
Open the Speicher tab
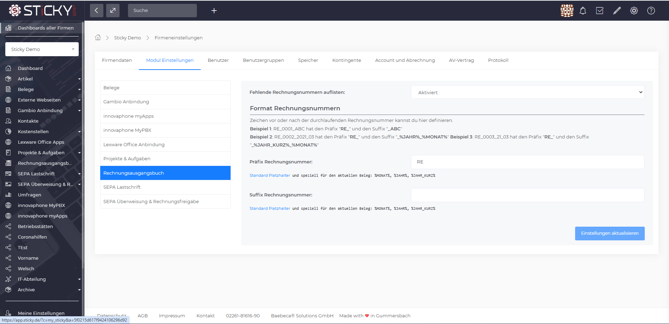[x=308, y=60]
